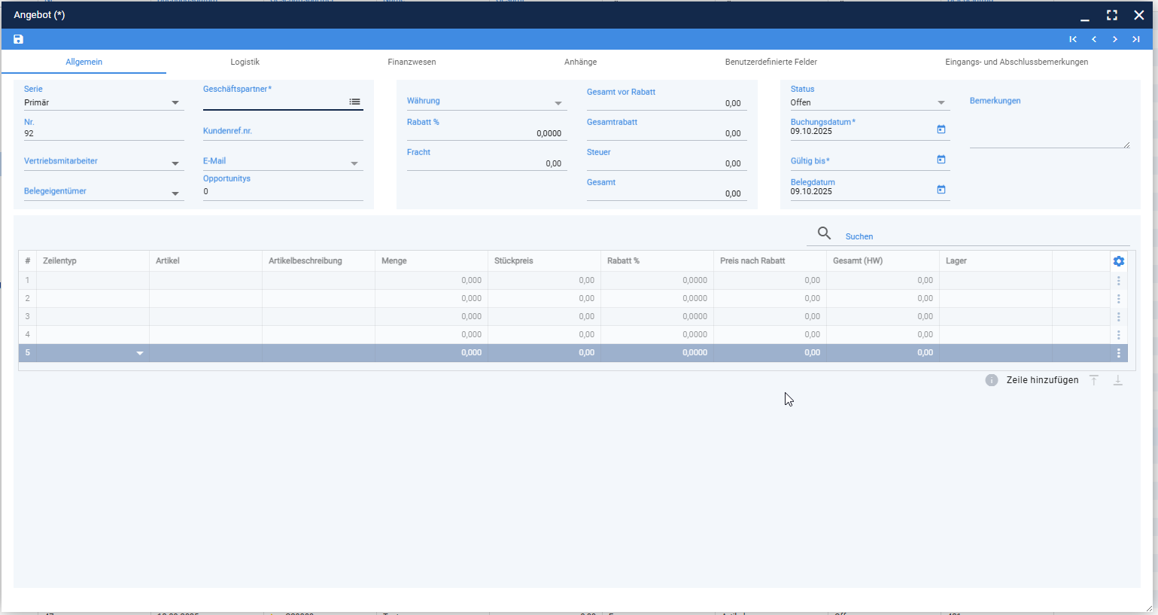Go to previous record arrow
This screenshot has width=1158, height=615.
pyautogui.click(x=1094, y=39)
